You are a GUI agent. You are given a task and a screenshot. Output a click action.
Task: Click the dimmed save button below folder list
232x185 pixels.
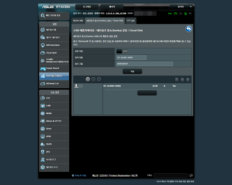(147, 93)
